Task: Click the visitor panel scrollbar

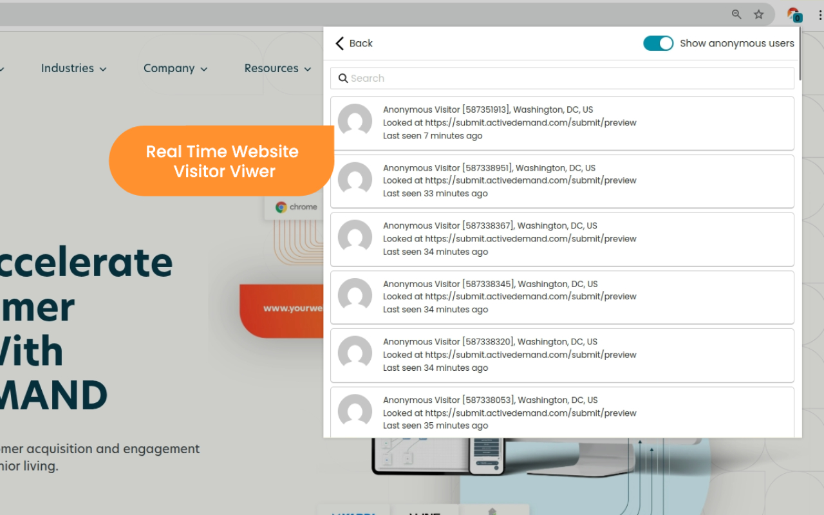Action: point(800,54)
